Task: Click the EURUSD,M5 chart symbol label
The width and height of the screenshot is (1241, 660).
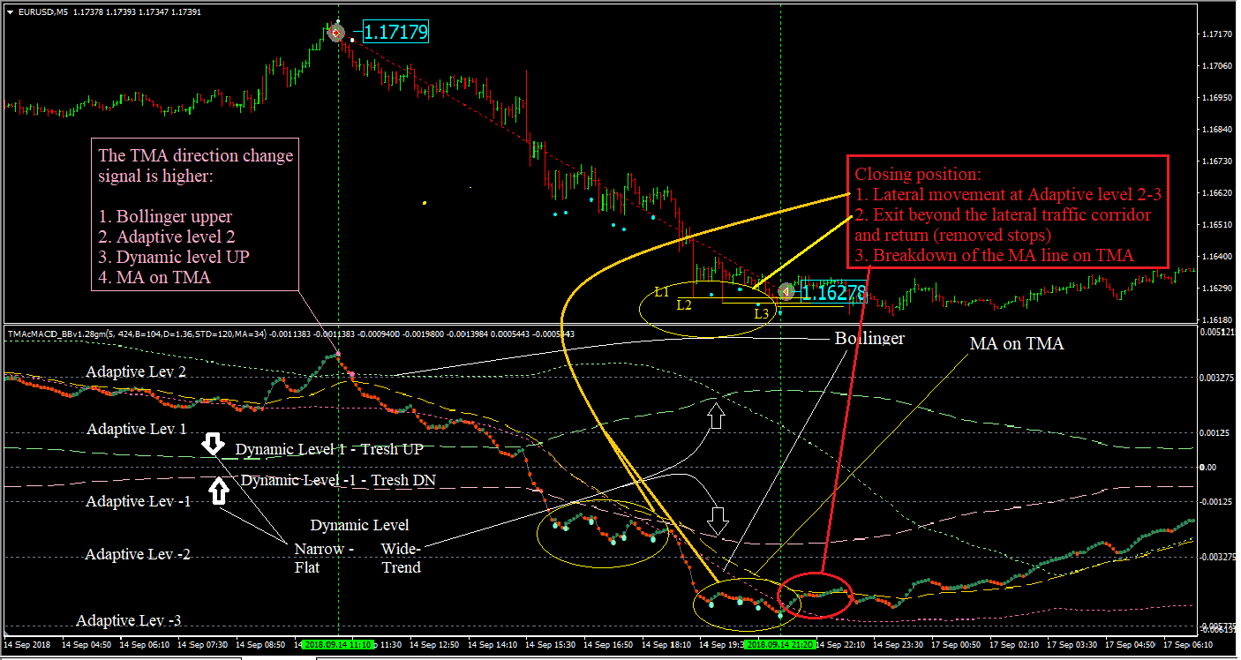Action: [43, 11]
